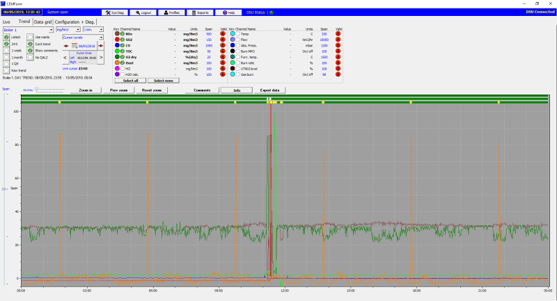
Task: Select the 1 week trend range option
Action: 6,50
